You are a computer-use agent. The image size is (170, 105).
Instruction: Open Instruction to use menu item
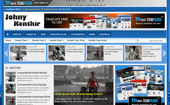pos(58,34)
